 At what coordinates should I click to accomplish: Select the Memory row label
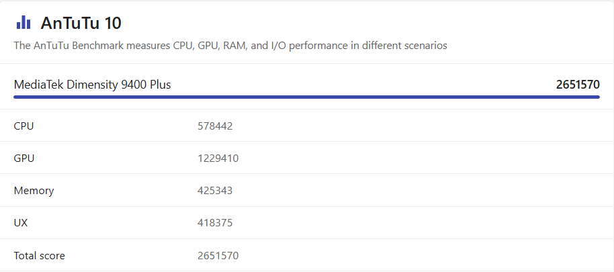[34, 191]
